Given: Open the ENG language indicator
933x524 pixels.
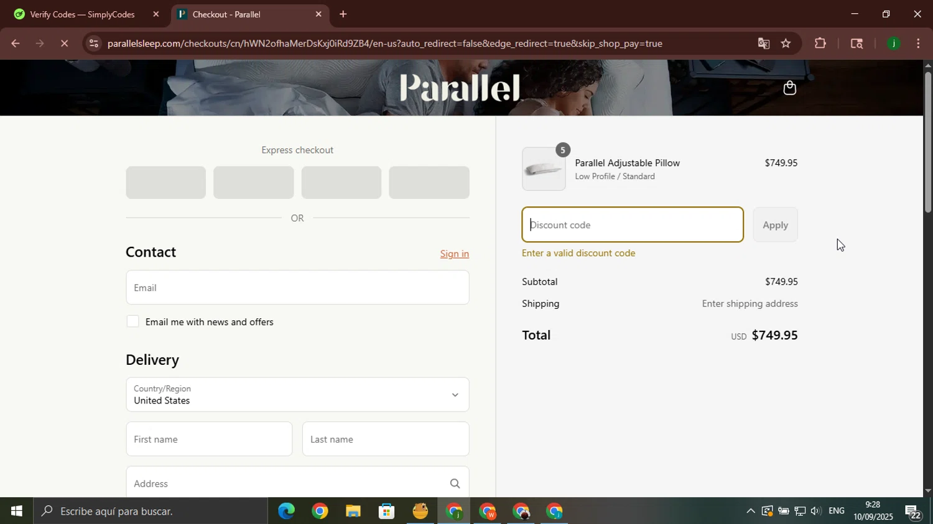Looking at the screenshot, I should (x=837, y=511).
